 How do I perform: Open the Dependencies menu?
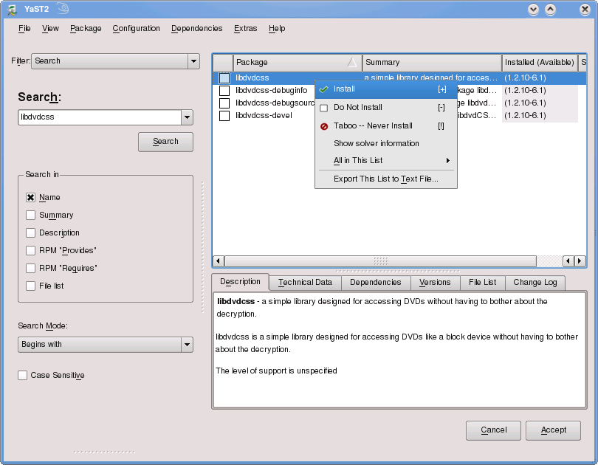tap(197, 29)
